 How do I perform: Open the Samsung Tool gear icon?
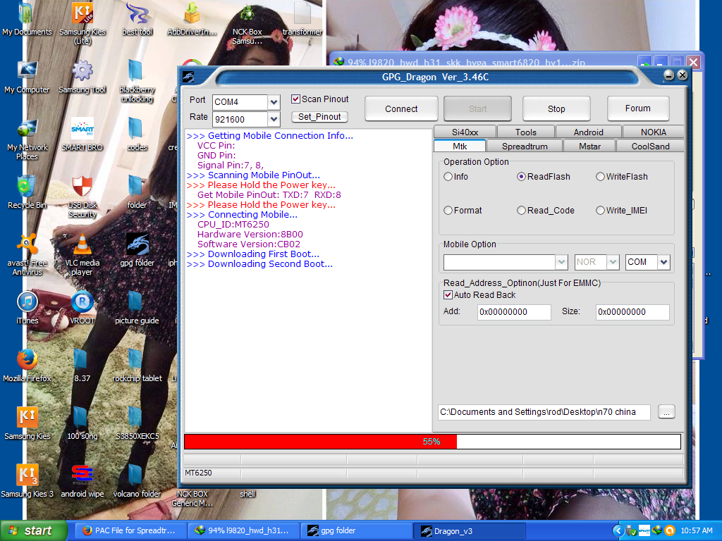coord(82,71)
